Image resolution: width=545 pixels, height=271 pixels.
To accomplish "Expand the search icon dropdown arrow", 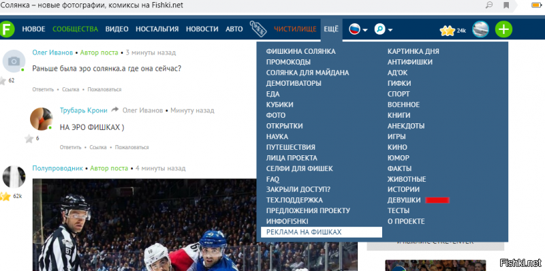I will click(390, 30).
